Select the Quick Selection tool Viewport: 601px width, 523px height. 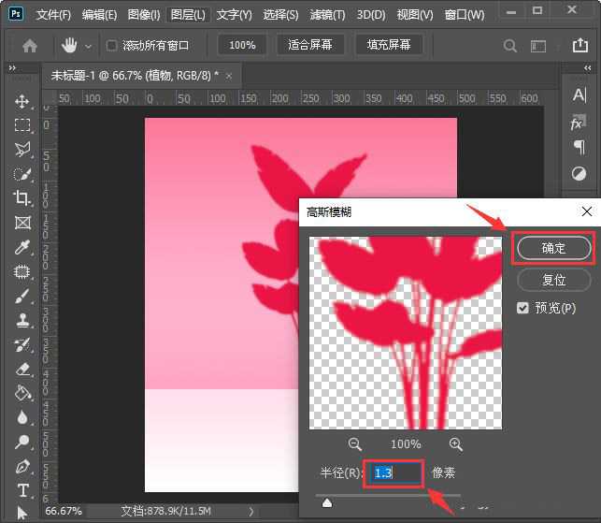pyautogui.click(x=22, y=174)
